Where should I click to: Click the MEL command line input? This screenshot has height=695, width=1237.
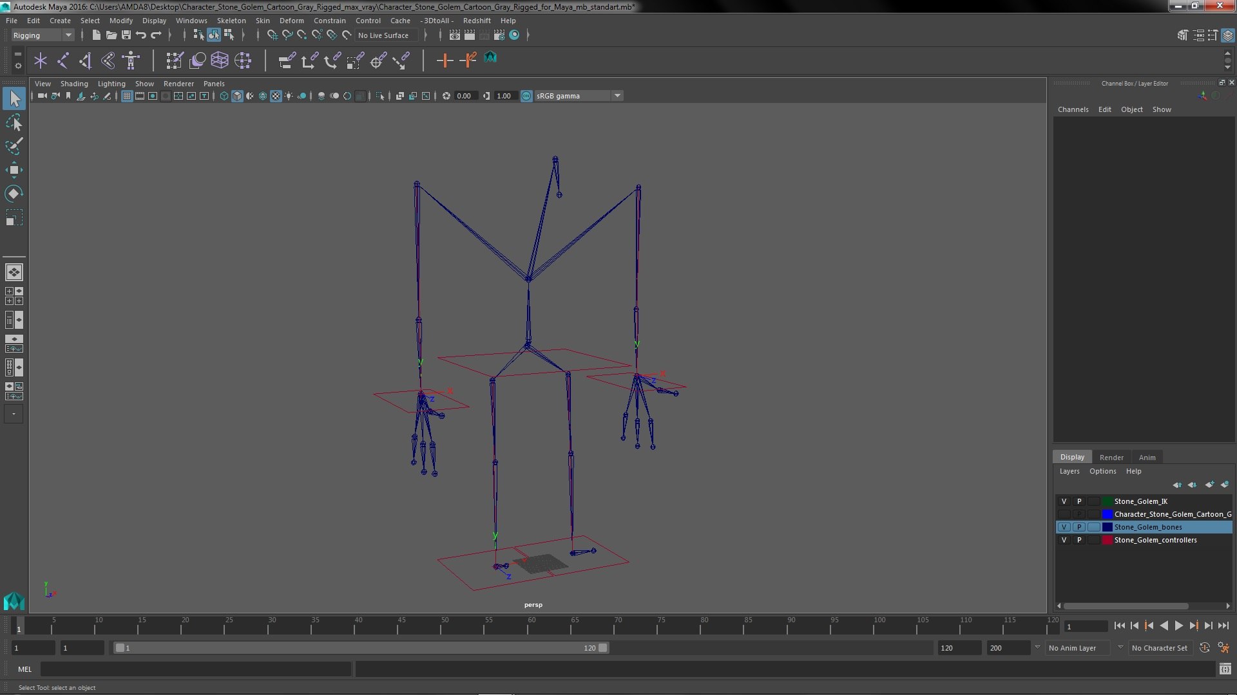[196, 669]
